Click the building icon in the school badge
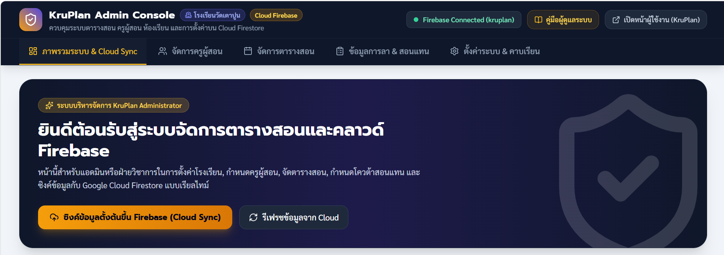724x255 pixels. pyautogui.click(x=188, y=15)
